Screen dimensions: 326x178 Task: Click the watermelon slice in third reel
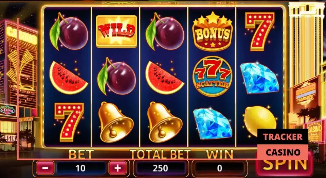point(164,78)
